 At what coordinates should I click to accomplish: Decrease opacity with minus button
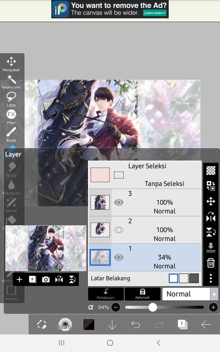116,307
